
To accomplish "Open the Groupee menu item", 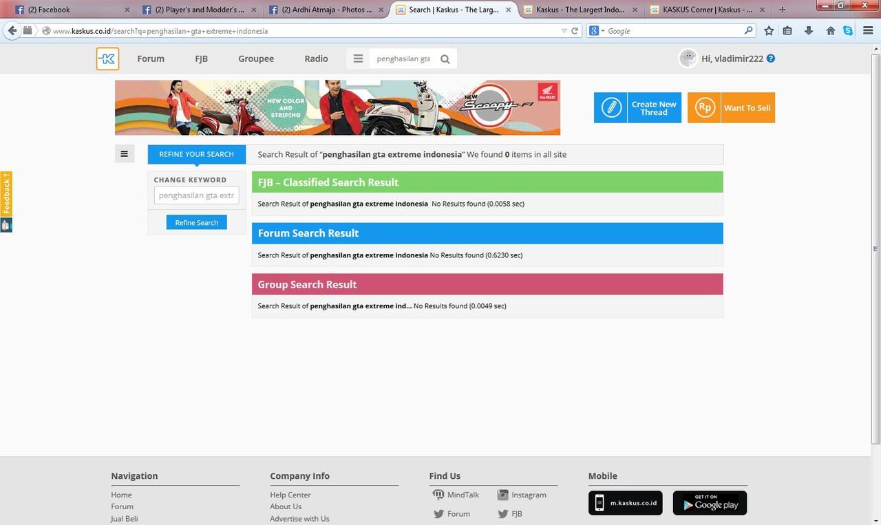I will click(256, 58).
